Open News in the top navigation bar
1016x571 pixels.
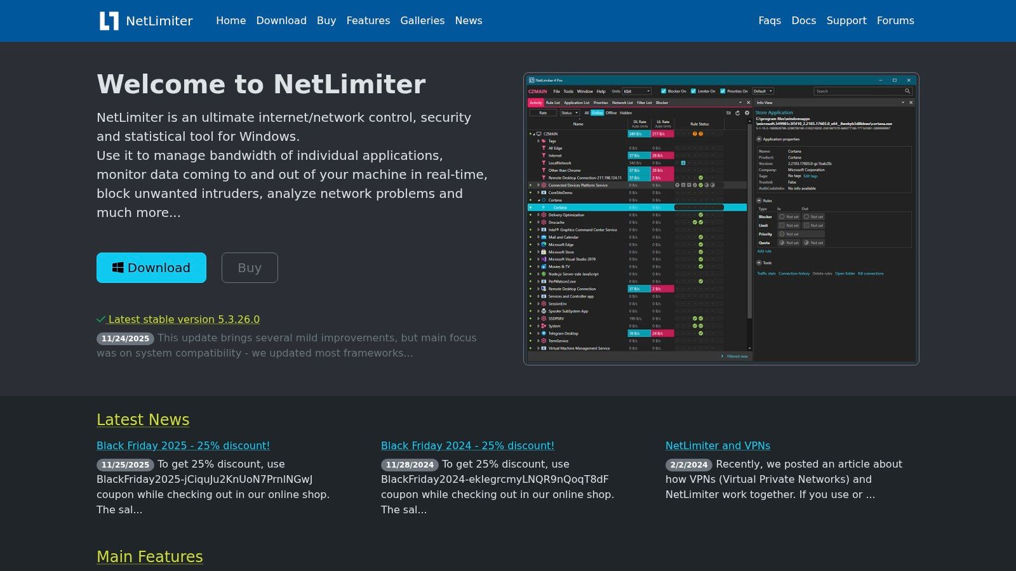[x=469, y=21]
